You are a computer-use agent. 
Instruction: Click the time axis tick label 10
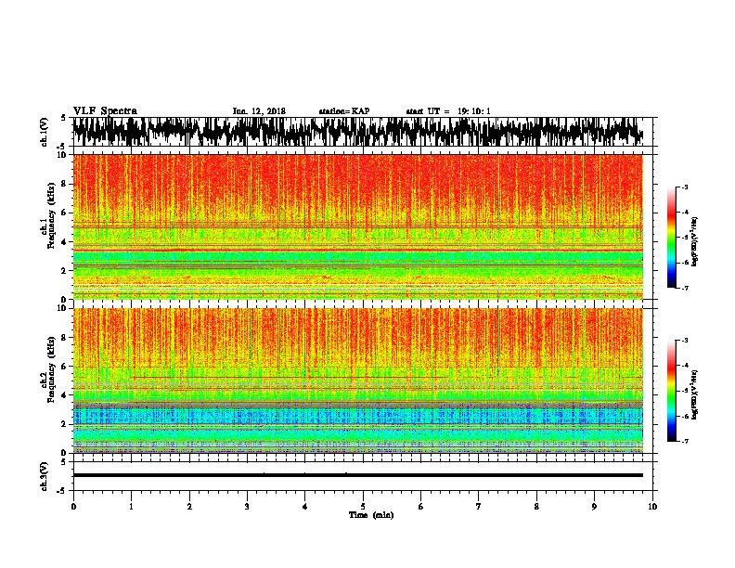tap(652, 507)
